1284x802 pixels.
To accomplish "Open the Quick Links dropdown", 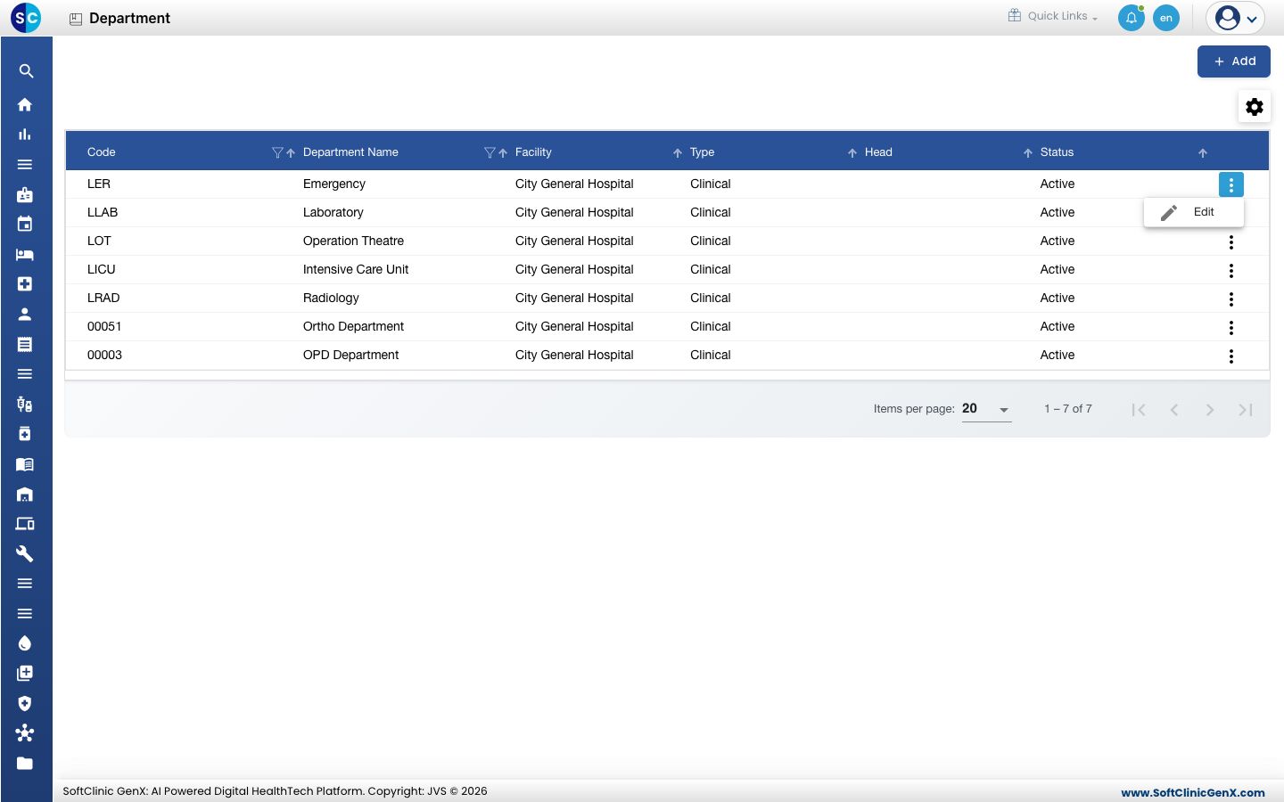I will [1053, 16].
